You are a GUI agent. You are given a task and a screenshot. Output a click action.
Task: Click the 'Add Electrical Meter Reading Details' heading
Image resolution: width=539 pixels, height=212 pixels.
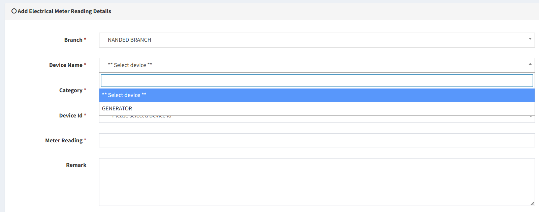pyautogui.click(x=64, y=11)
